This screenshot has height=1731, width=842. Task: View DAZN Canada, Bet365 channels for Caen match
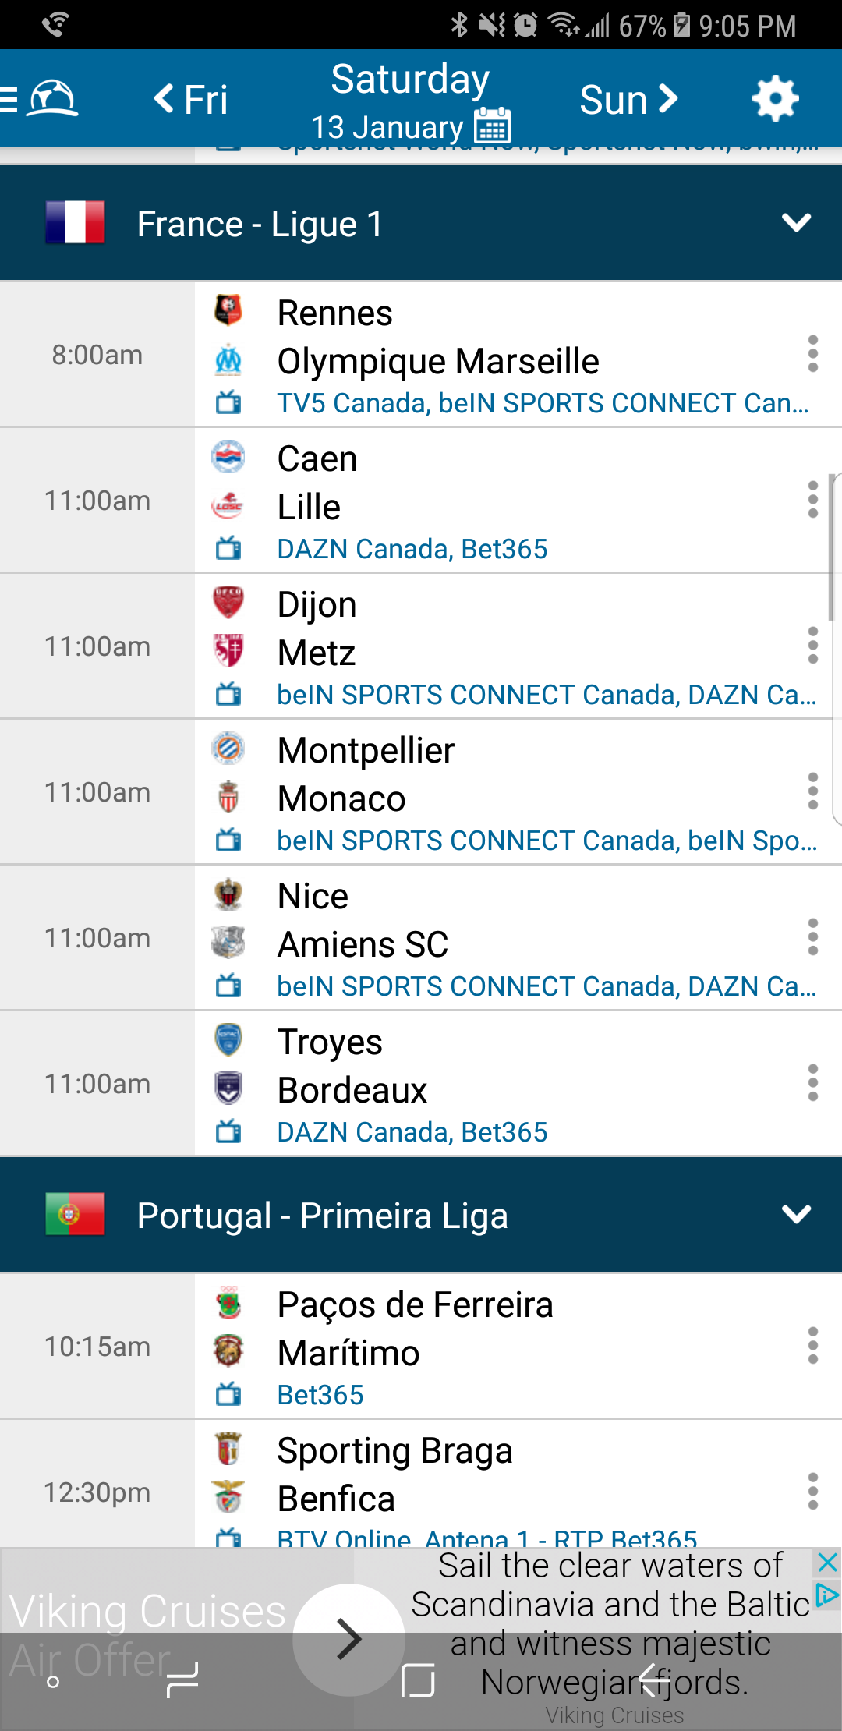(412, 549)
